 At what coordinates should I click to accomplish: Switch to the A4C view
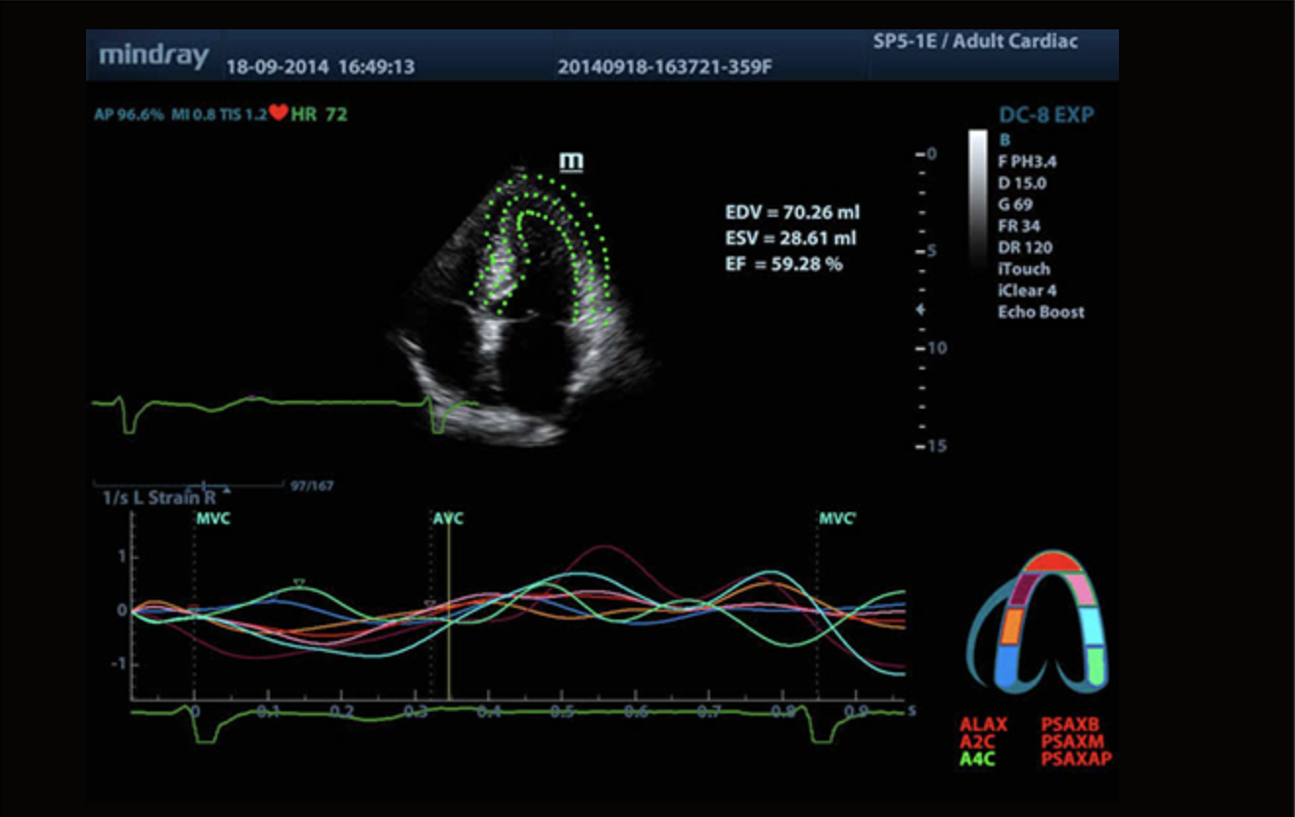[977, 759]
